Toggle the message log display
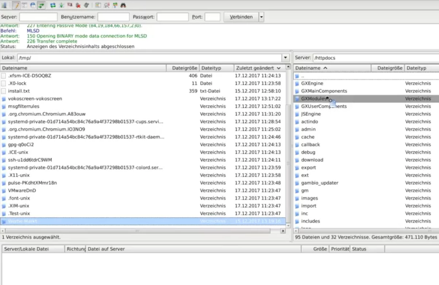 click(x=16, y=5)
